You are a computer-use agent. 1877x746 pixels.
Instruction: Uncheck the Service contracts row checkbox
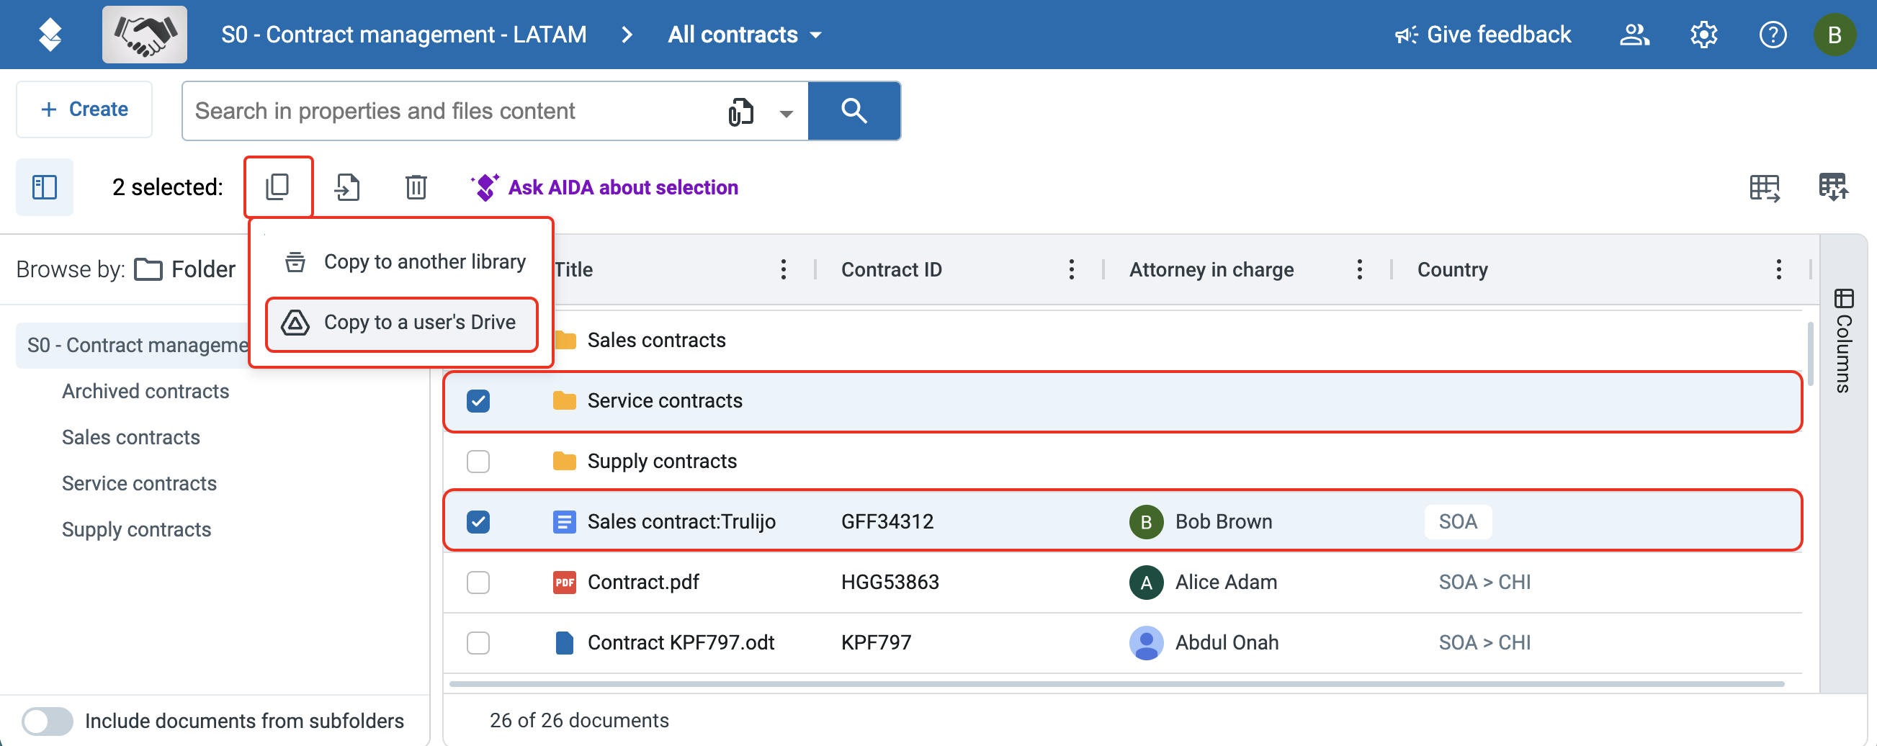pos(478,400)
